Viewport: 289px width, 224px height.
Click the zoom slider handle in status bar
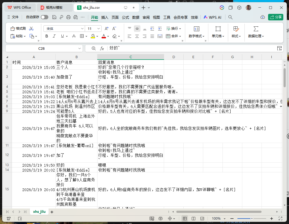[252, 219]
